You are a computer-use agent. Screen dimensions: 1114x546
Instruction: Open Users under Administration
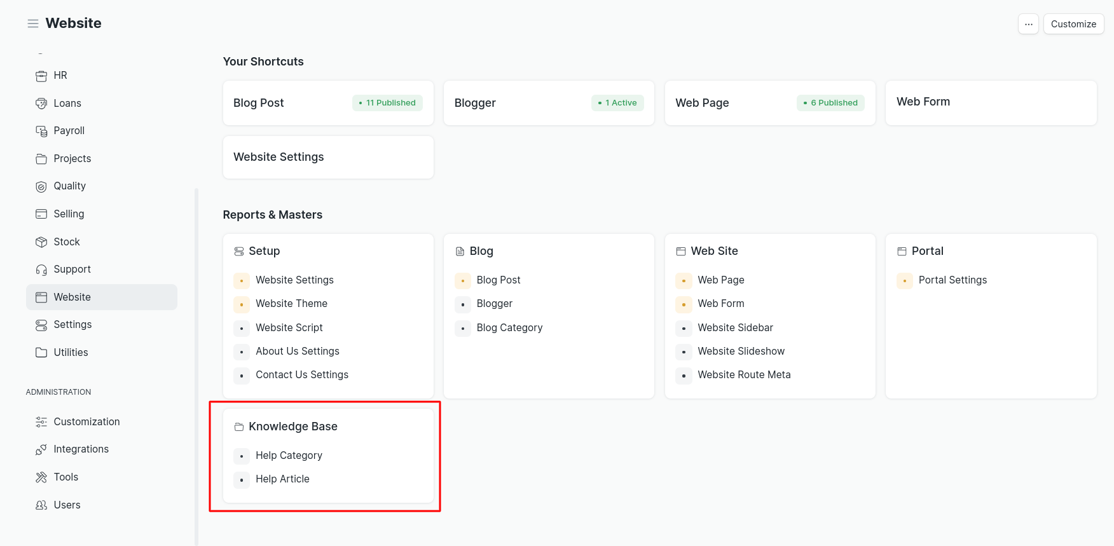click(x=67, y=505)
